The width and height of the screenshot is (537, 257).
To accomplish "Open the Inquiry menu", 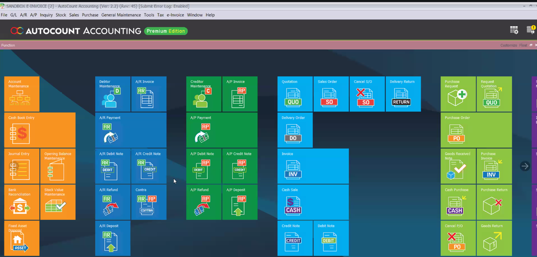I will [46, 15].
